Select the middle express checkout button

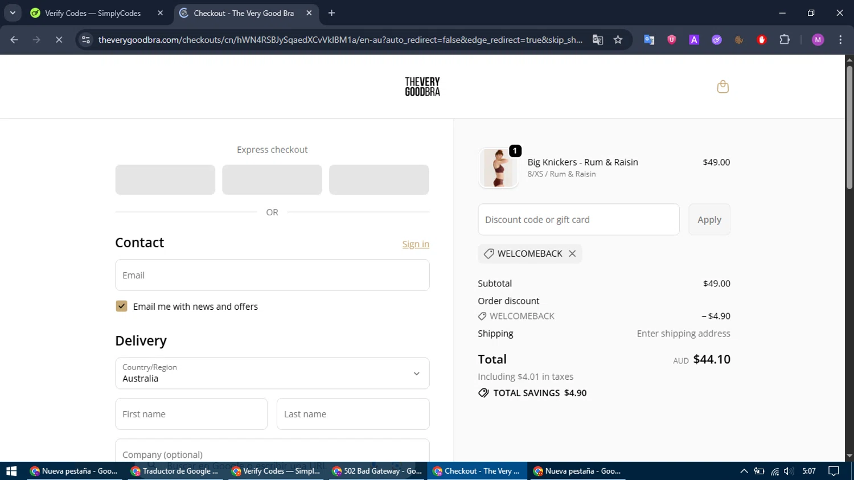pos(272,179)
